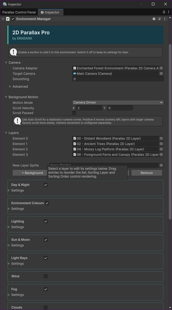
Task: Disable the Day & Night section
Action: 46,185
